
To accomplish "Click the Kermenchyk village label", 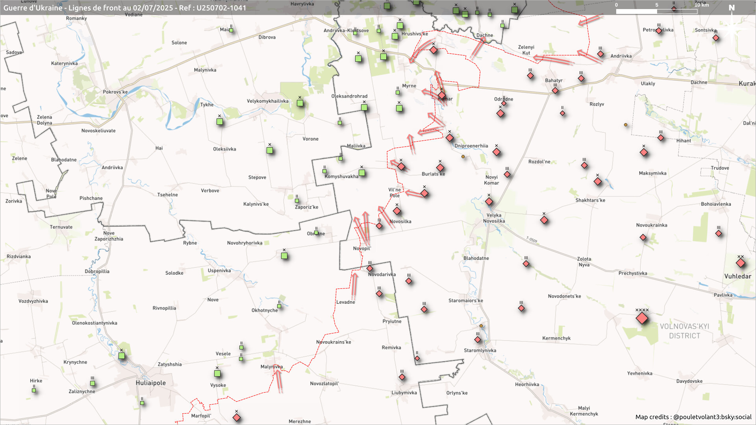I will (556, 338).
